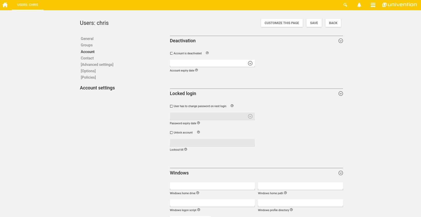Screen dimensions: 421x217
Task: Click the home icon in top bar
Action: coord(5,5)
